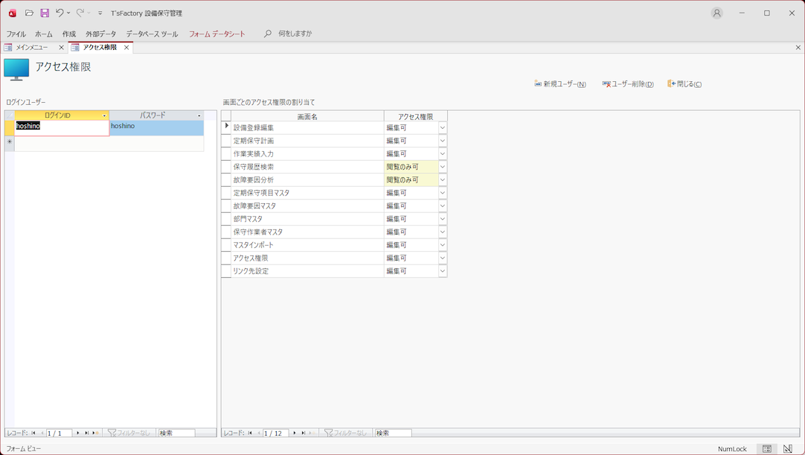805x455 pixels.
Task: Open the 外部データ ribbon tab
Action: (100, 34)
